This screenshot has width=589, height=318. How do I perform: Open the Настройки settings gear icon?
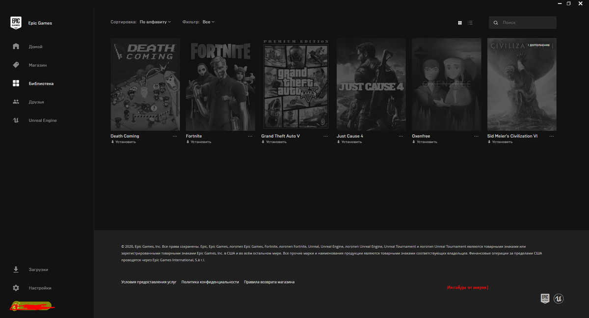tap(16, 288)
